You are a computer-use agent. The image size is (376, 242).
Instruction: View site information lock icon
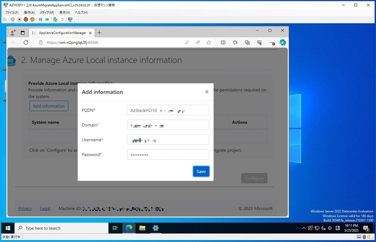(x=41, y=42)
